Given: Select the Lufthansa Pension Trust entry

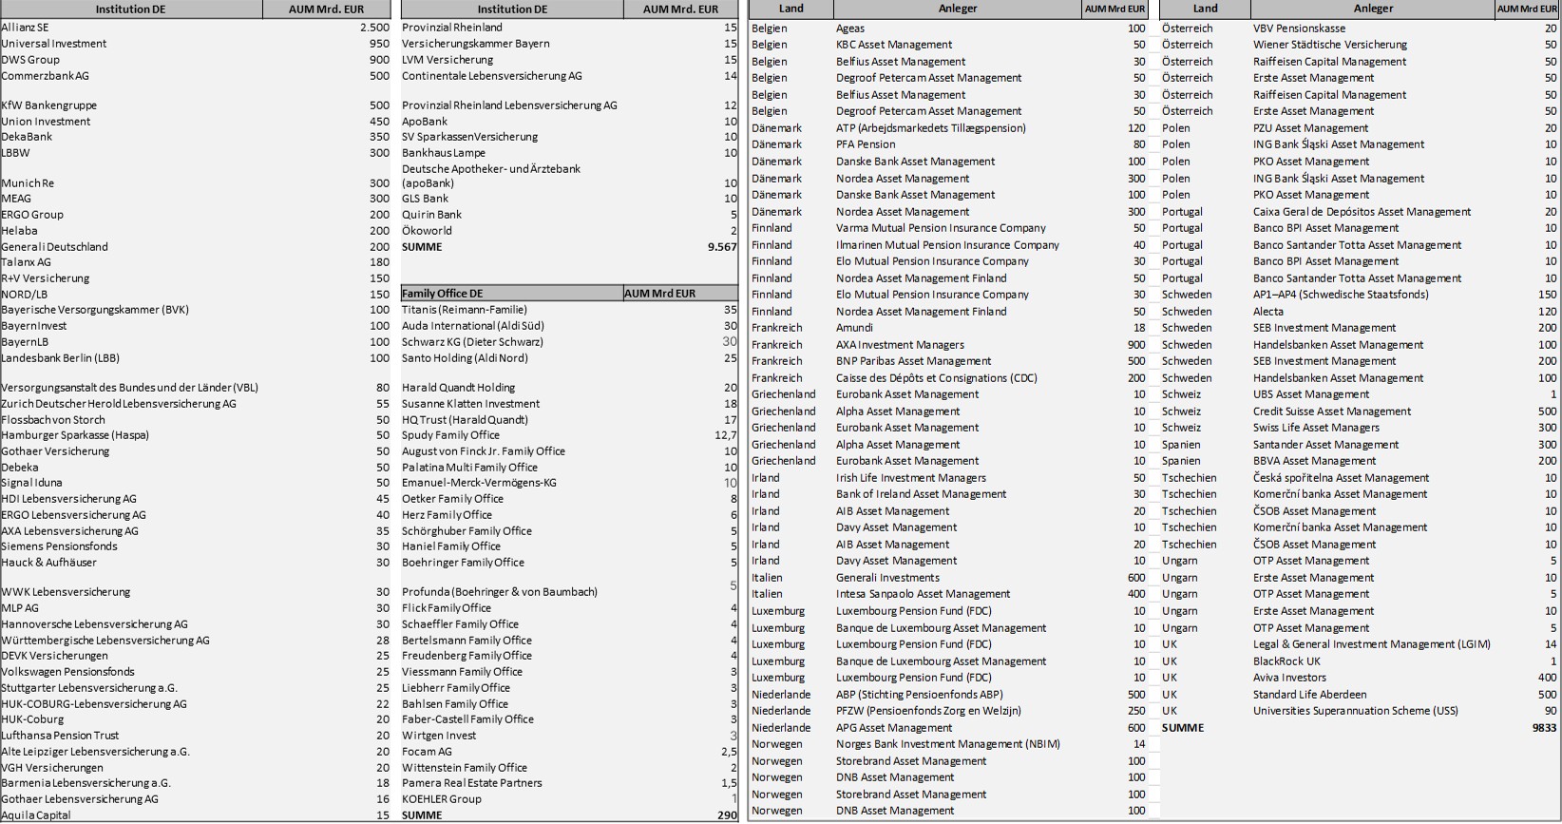Looking at the screenshot, I should pyautogui.click(x=60, y=736).
